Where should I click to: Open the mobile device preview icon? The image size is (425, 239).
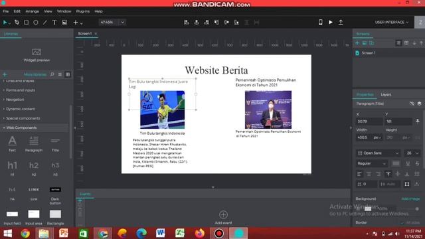pyautogui.click(x=320, y=22)
